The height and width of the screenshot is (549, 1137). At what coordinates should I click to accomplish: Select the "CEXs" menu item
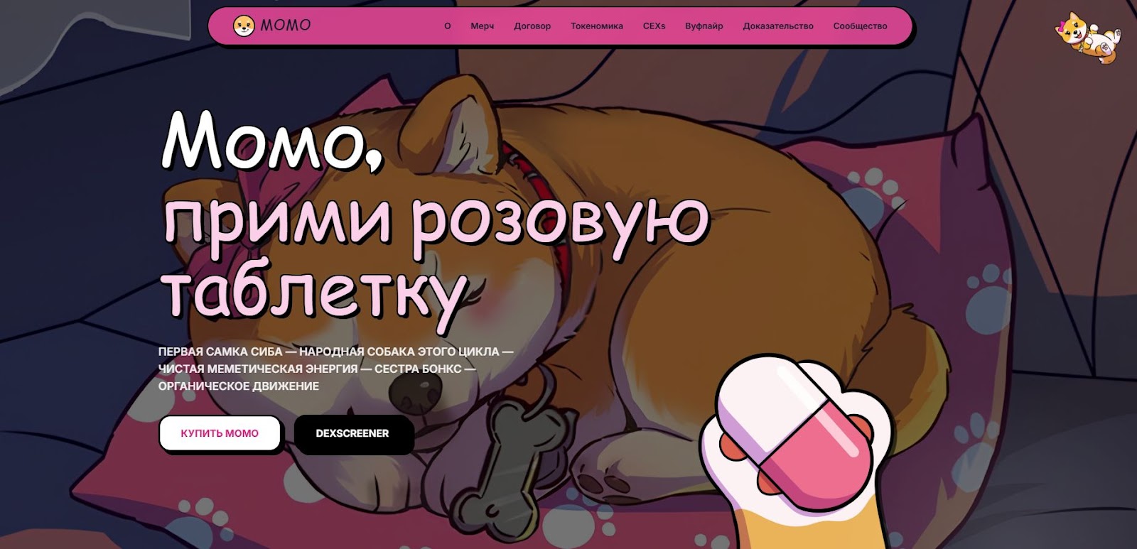[654, 26]
